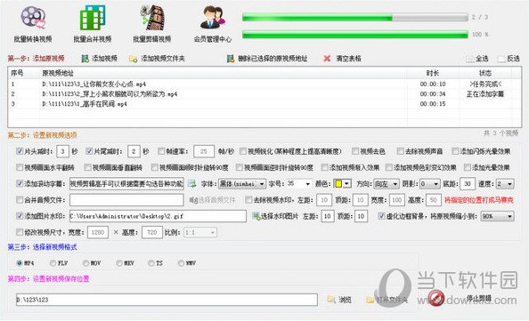The height and width of the screenshot is (321, 529).
Task: Open 字体 font dropdown
Action: [x=242, y=184]
